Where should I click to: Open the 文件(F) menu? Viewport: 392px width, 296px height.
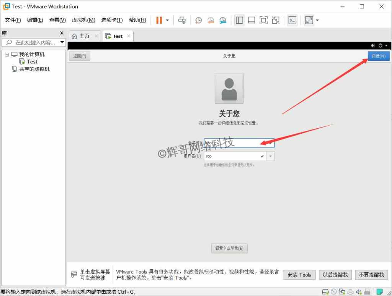[x=13, y=20]
